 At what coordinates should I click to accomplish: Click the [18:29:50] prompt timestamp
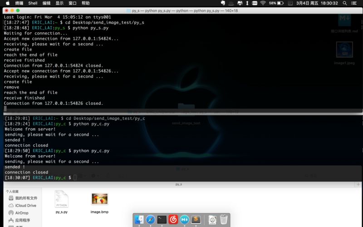click(17, 151)
